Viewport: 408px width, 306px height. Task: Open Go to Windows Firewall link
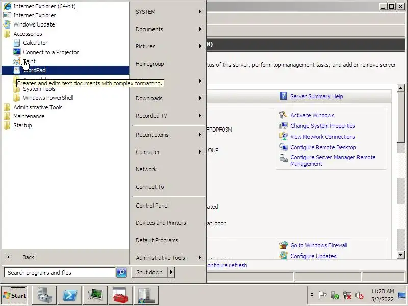(318, 245)
